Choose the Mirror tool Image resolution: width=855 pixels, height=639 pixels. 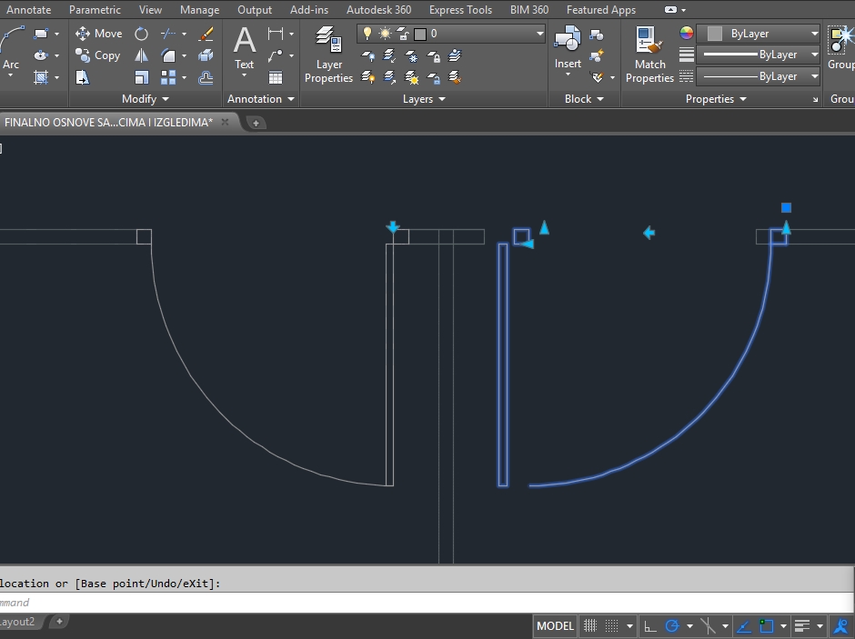[x=141, y=55]
